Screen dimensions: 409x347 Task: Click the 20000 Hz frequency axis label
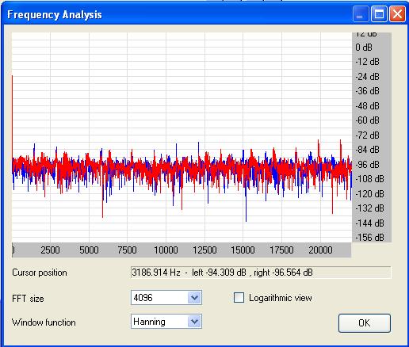[x=320, y=250]
